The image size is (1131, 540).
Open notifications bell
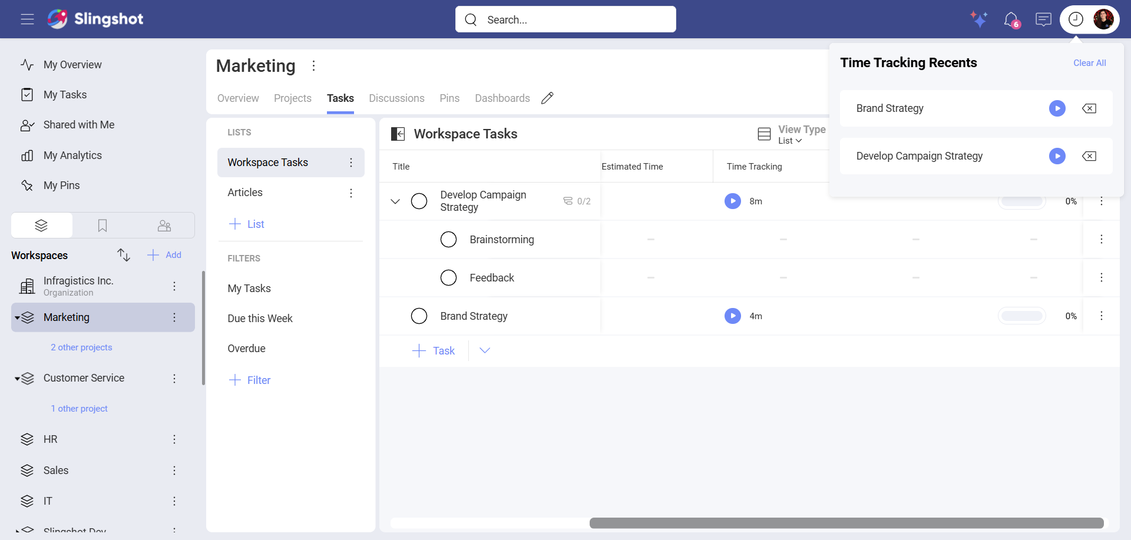pos(1011,19)
